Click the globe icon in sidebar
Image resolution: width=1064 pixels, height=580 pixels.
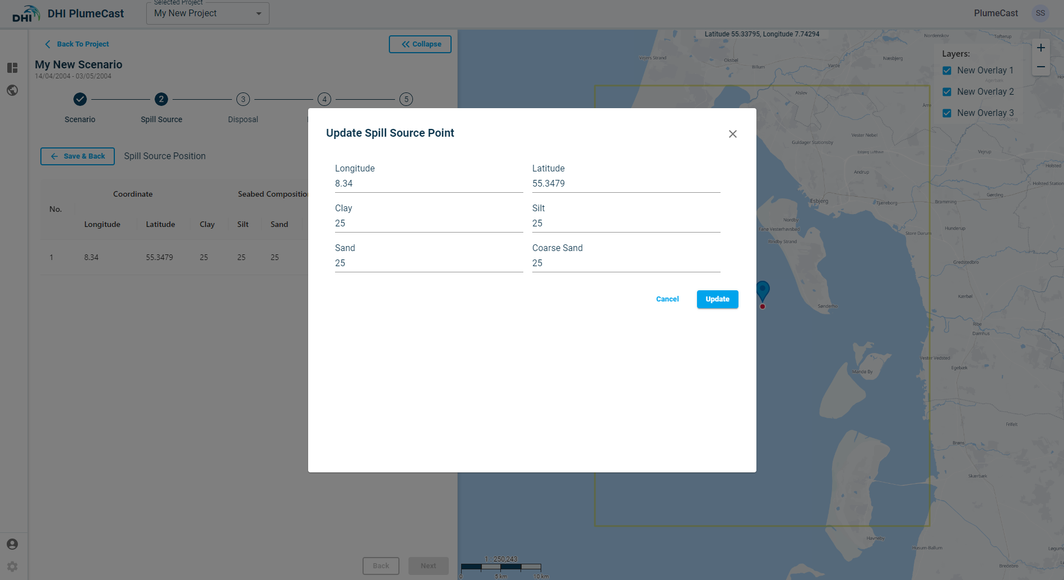(x=12, y=90)
